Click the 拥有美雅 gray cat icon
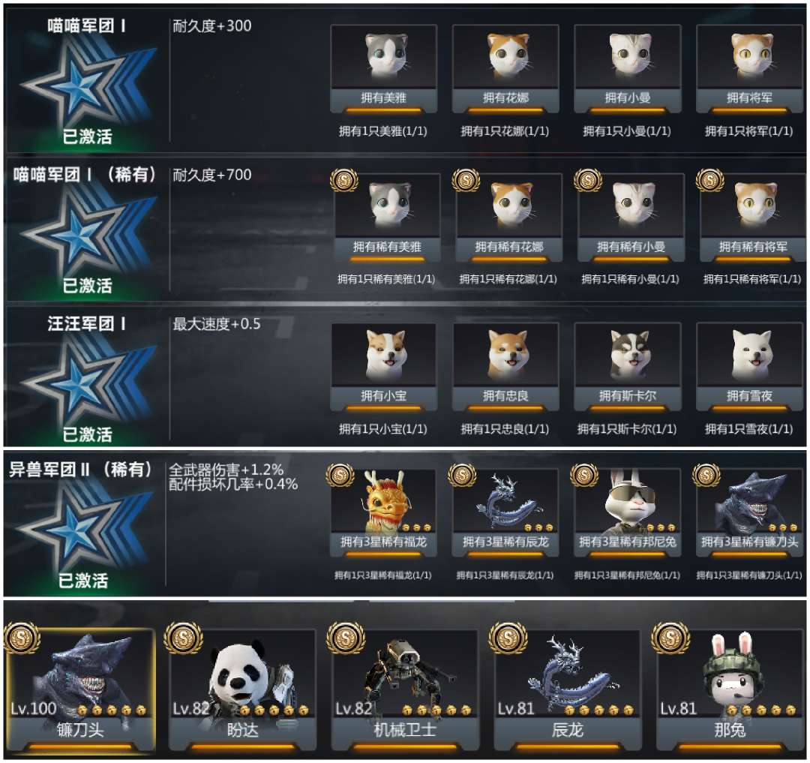Image resolution: width=810 pixels, height=763 pixels. pos(384,69)
